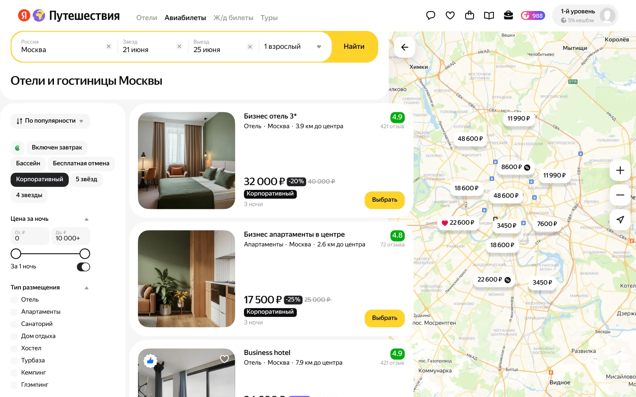
Task: Click the thumbs-up badge on Business hotel photo
Action: pos(151,360)
